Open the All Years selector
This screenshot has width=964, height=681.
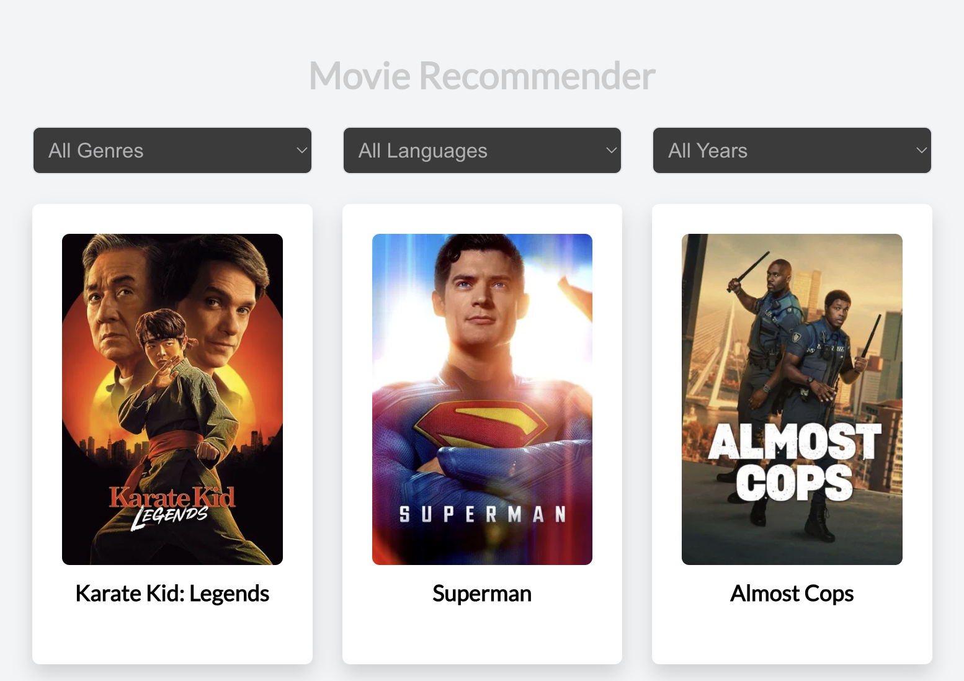click(x=792, y=151)
